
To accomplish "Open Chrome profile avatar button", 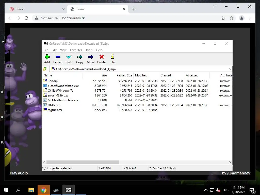I will coord(242,18).
